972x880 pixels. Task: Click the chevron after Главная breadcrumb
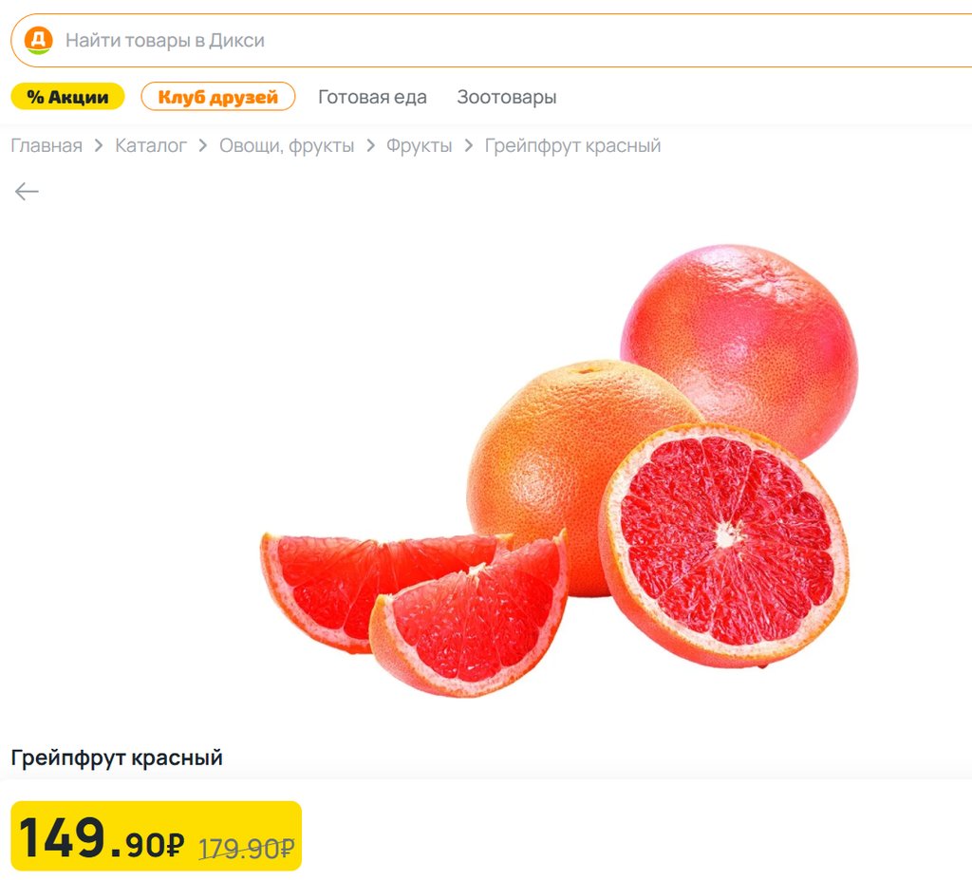tap(99, 146)
